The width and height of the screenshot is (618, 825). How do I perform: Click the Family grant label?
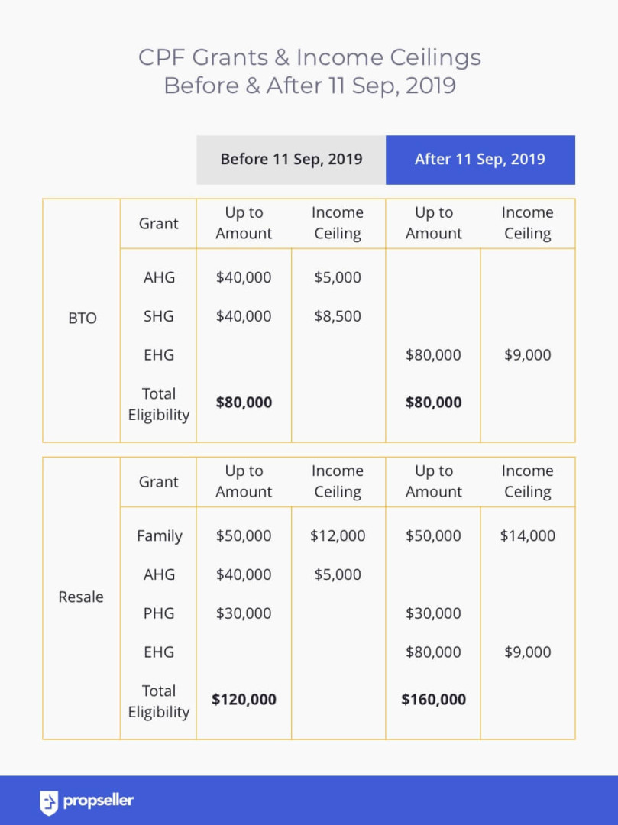click(x=160, y=536)
